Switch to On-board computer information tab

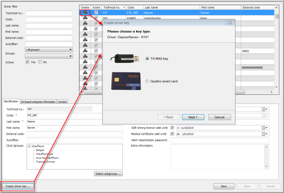38,102
